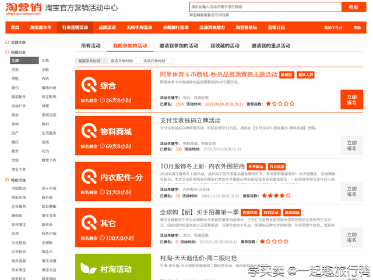The height and width of the screenshot is (280, 373).
Task: Click the 百万流量 tag badge
Action: tap(277, 167)
